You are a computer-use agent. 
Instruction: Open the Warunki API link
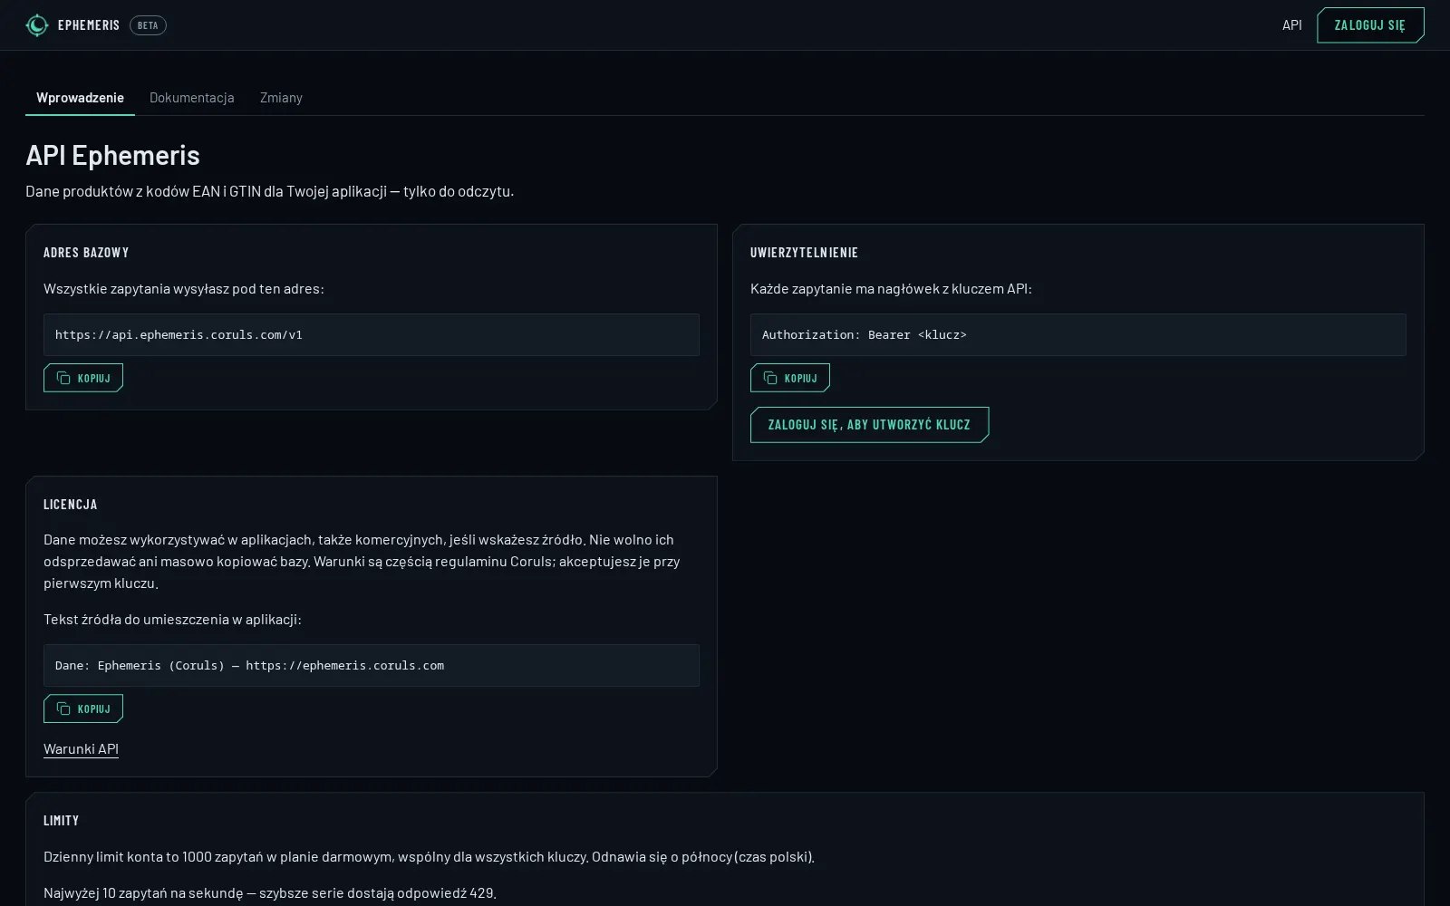click(81, 748)
